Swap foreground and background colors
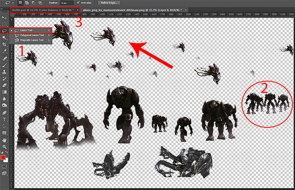 point(6,152)
